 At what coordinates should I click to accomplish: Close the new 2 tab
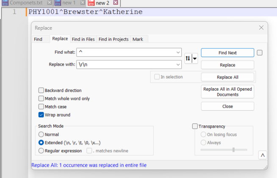pyautogui.click(x=116, y=3)
